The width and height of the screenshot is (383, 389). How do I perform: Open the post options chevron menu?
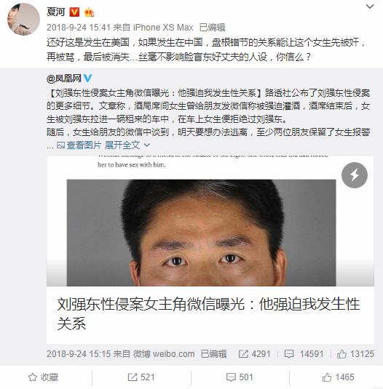click(370, 7)
